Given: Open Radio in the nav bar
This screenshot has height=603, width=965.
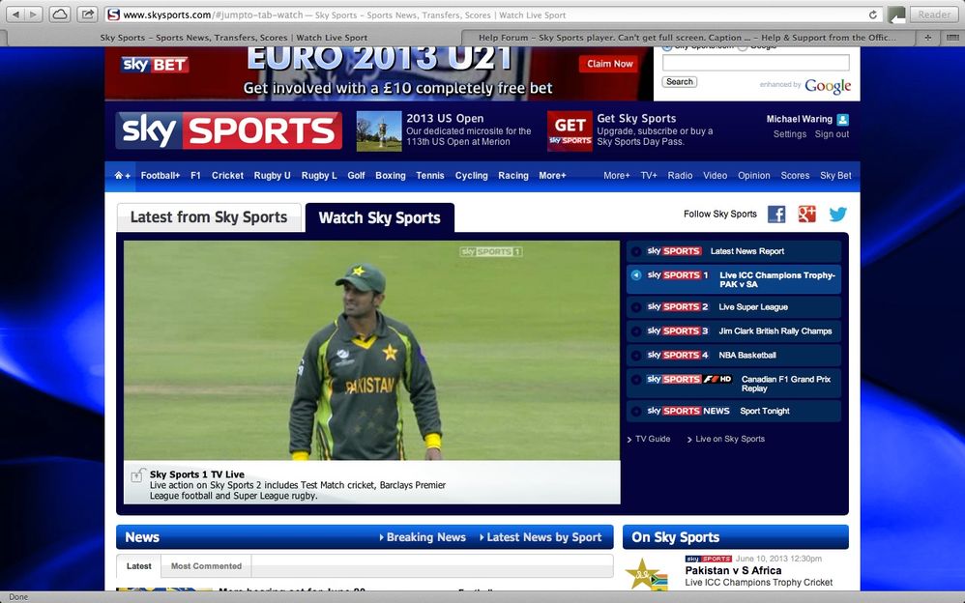Looking at the screenshot, I should (680, 175).
